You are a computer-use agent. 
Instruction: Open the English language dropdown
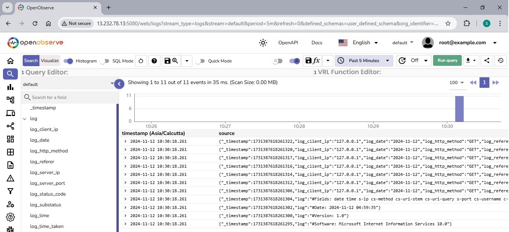tap(358, 43)
